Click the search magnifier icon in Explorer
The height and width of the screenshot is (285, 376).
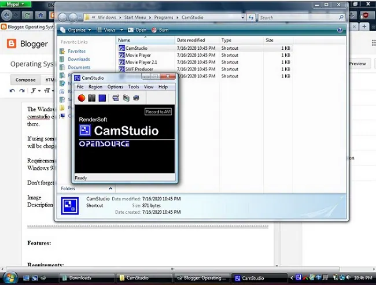tap(341, 17)
